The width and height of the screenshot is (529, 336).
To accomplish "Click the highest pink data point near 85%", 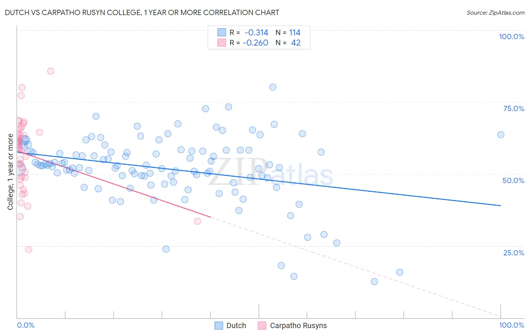I will [51, 71].
